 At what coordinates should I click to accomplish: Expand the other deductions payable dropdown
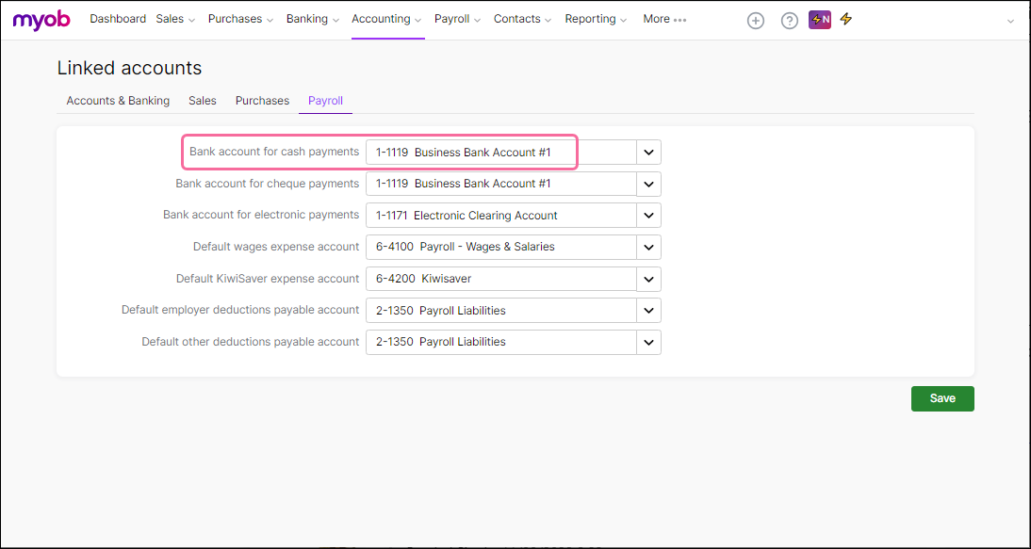coord(649,342)
